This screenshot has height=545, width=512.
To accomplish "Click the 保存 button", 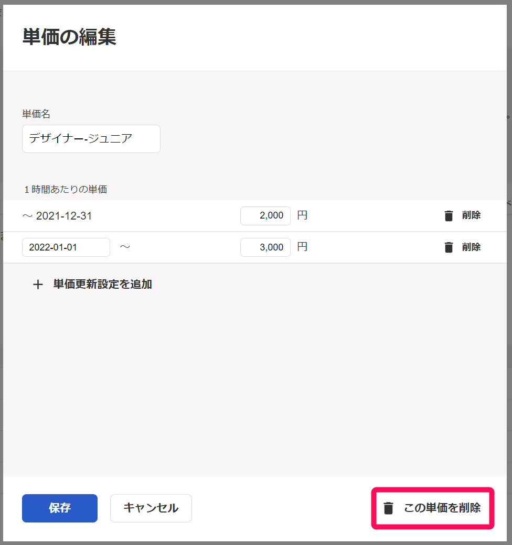I will (x=60, y=508).
